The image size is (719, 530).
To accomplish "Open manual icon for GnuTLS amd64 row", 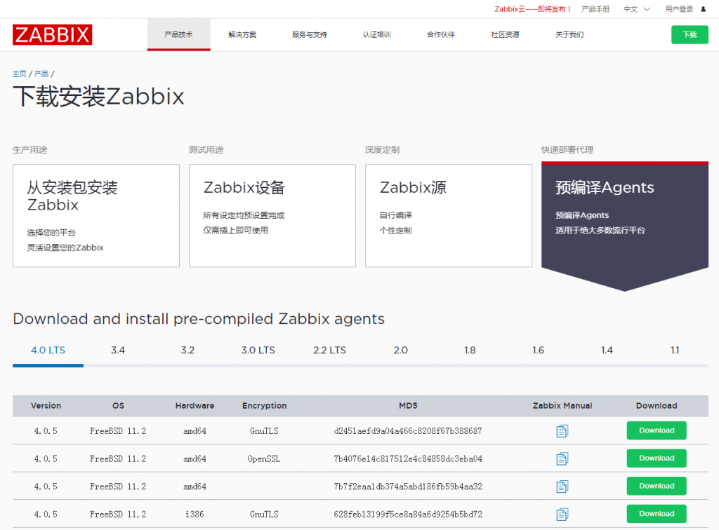I will tap(562, 430).
